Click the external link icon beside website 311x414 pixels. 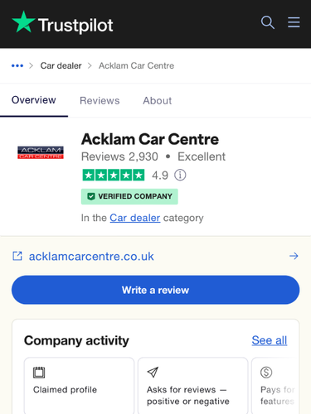pos(17,256)
